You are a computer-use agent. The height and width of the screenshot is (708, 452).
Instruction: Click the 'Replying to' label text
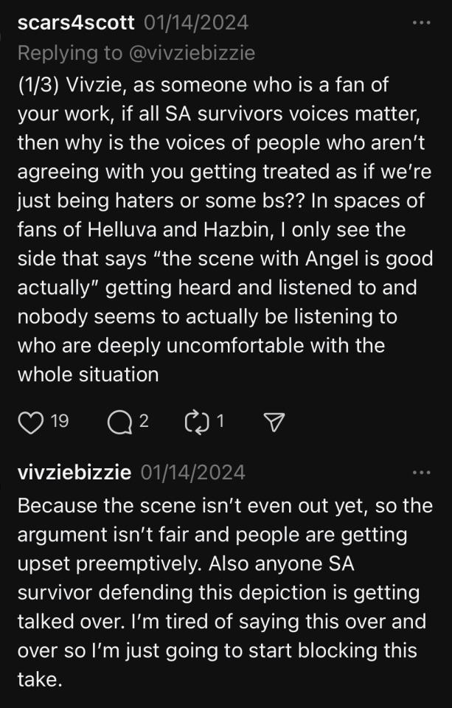pos(69,53)
